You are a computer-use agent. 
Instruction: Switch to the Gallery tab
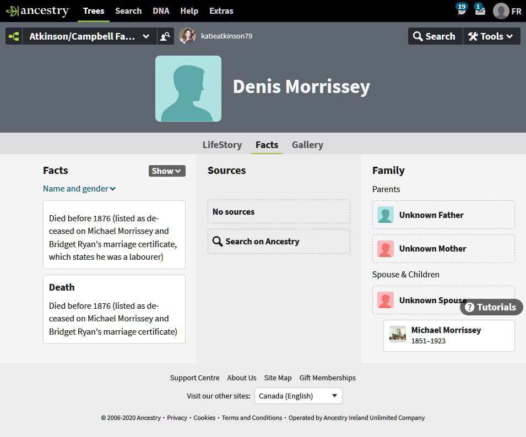click(x=307, y=145)
